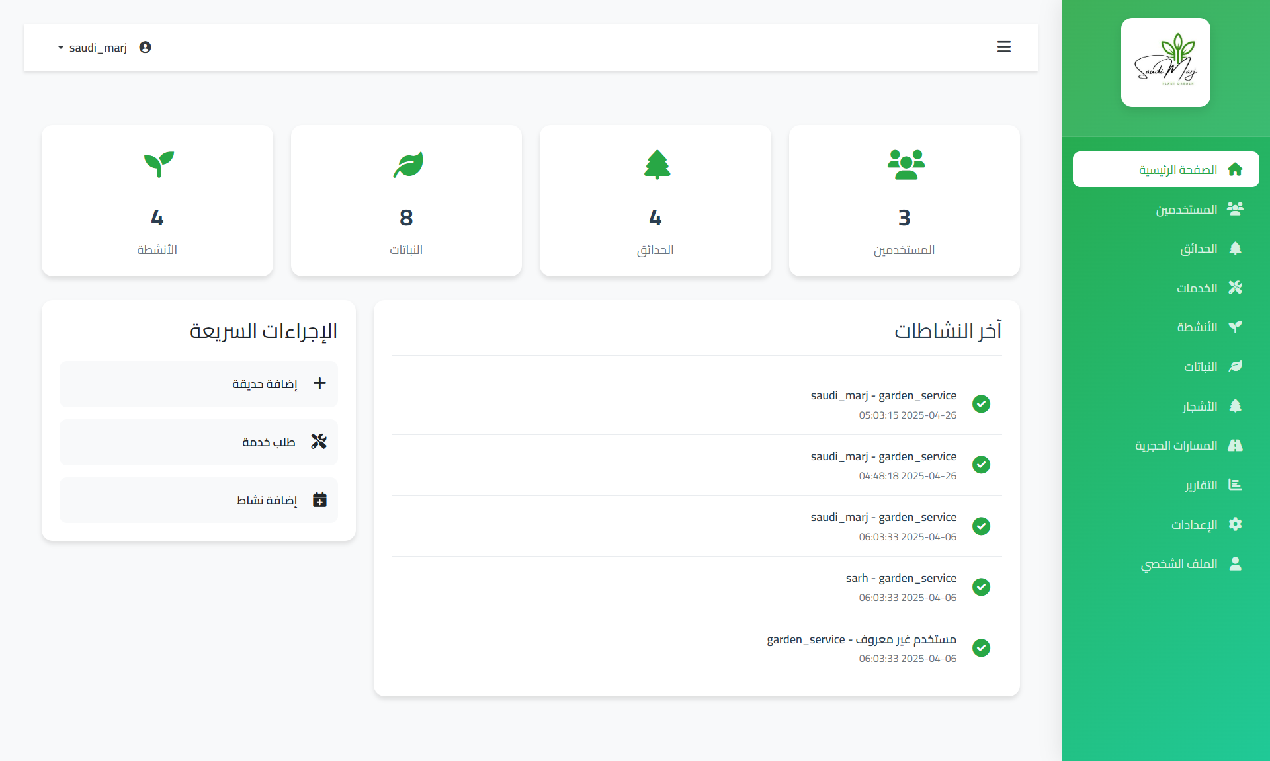This screenshot has height=761, width=1270.
Task: Click the مستخدم غير معروف - garden_service entry text
Action: tap(861, 639)
